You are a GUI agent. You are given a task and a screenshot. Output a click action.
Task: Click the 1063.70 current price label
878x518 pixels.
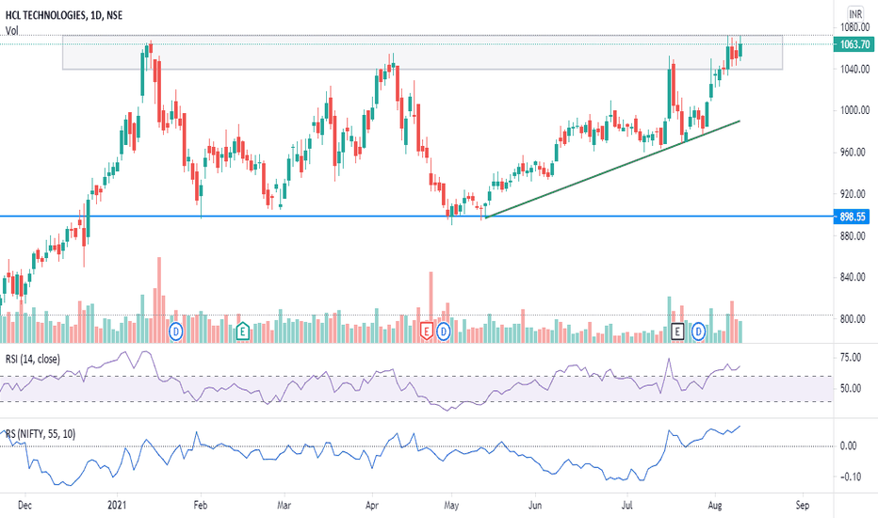click(x=854, y=44)
